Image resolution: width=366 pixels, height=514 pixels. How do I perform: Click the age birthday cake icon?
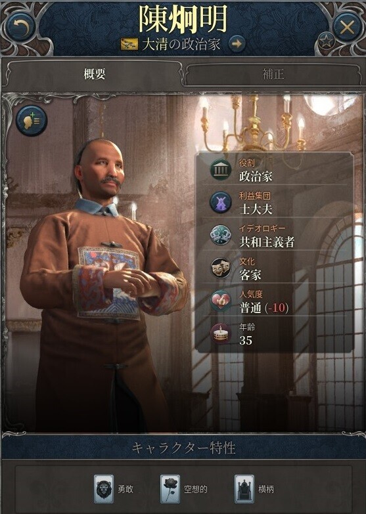pos(221,333)
